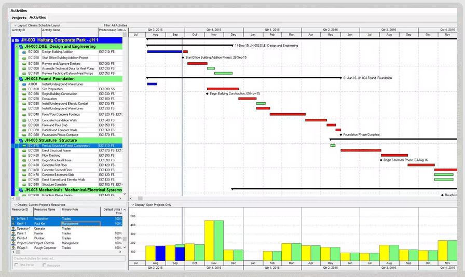Click the Qtr 1, 2016 timescale header
Screen dimensions: 465x277
[x=272, y=30]
